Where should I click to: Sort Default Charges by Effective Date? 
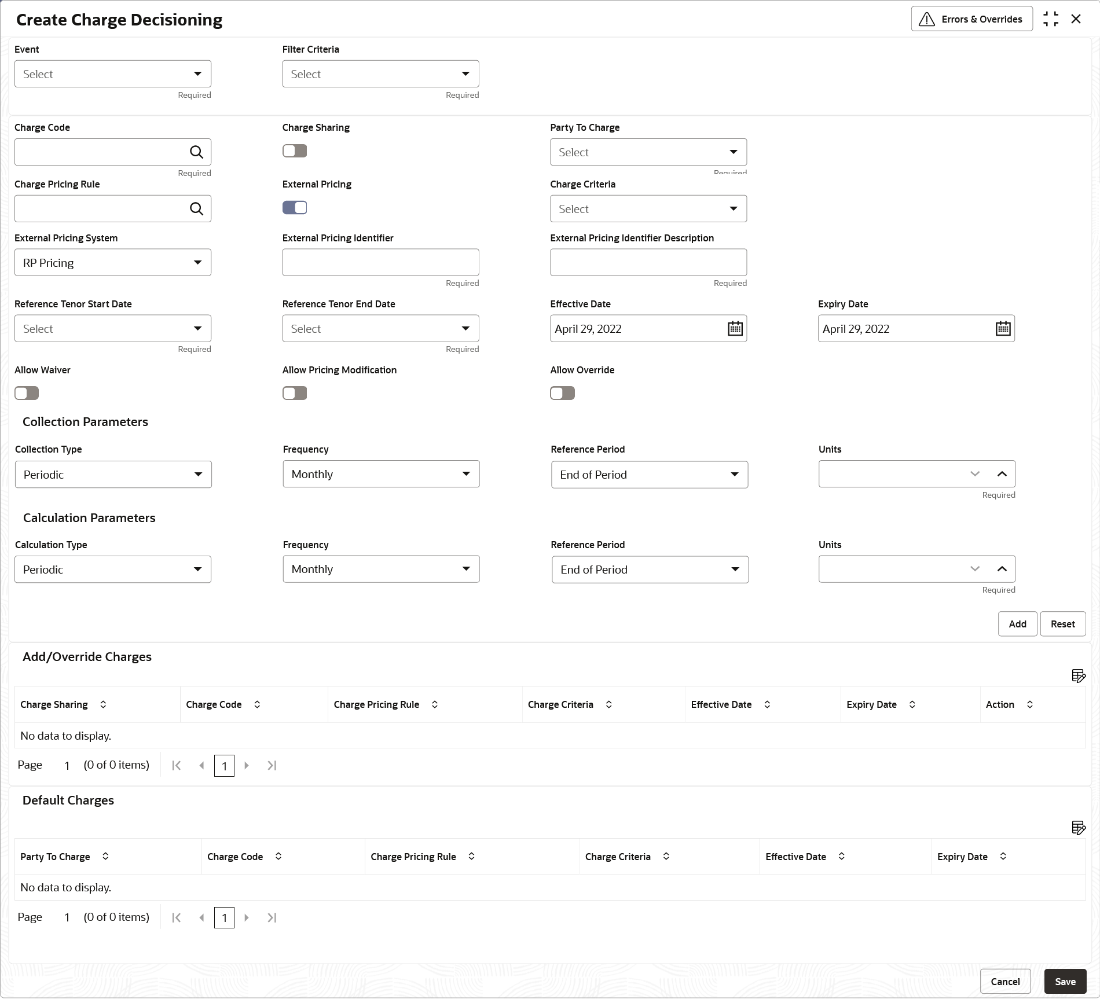pos(842,856)
